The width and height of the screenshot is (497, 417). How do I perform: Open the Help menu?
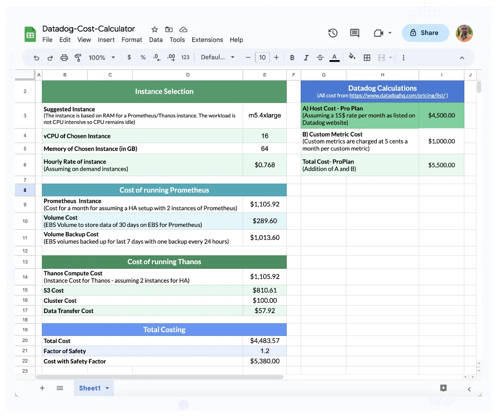coord(236,40)
